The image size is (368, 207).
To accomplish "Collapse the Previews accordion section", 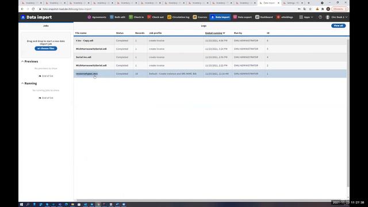I will 29,62.
